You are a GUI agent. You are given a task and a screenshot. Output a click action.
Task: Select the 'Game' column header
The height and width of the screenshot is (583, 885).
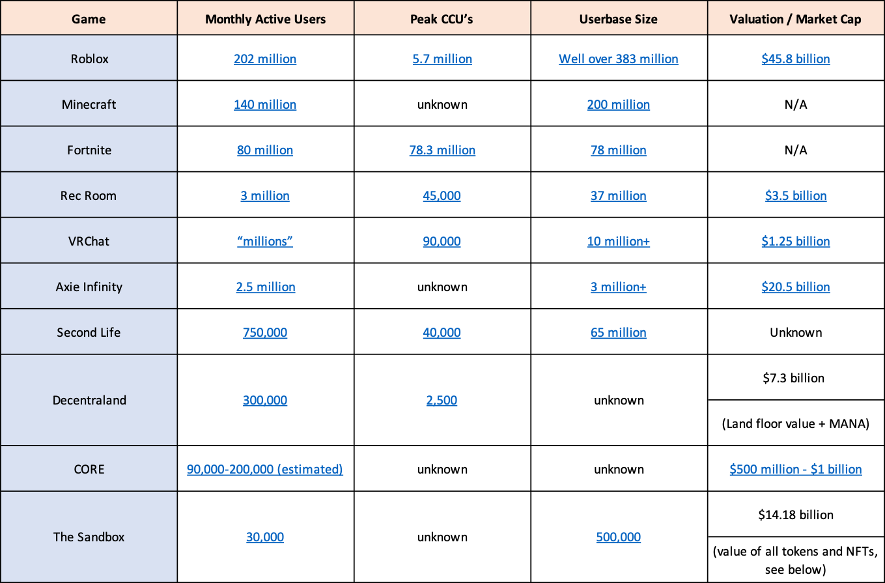(89, 19)
